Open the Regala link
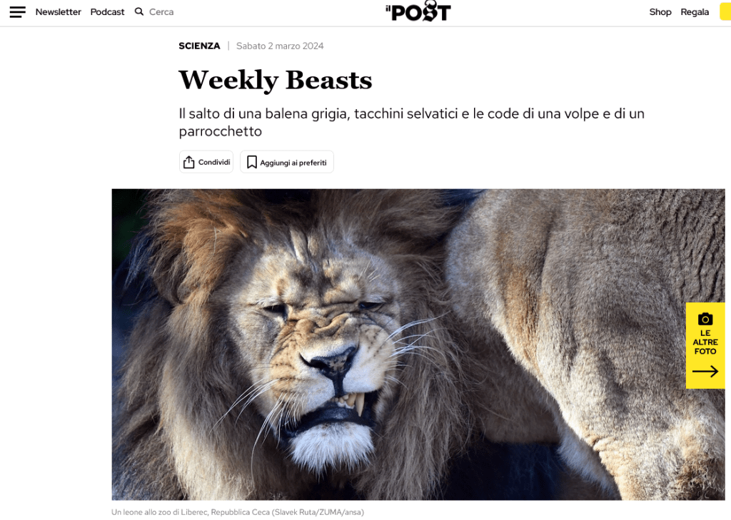Viewport: 731px width, 520px height. coord(695,12)
